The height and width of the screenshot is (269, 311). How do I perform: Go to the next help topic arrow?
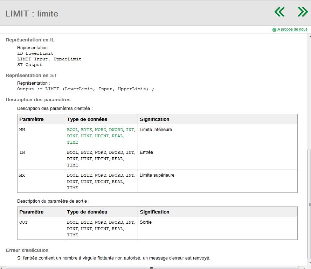[302, 12]
